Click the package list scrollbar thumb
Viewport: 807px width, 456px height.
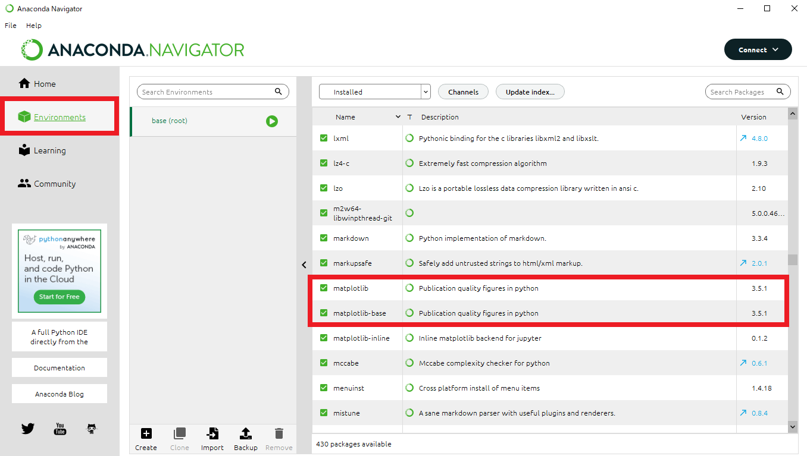(793, 260)
